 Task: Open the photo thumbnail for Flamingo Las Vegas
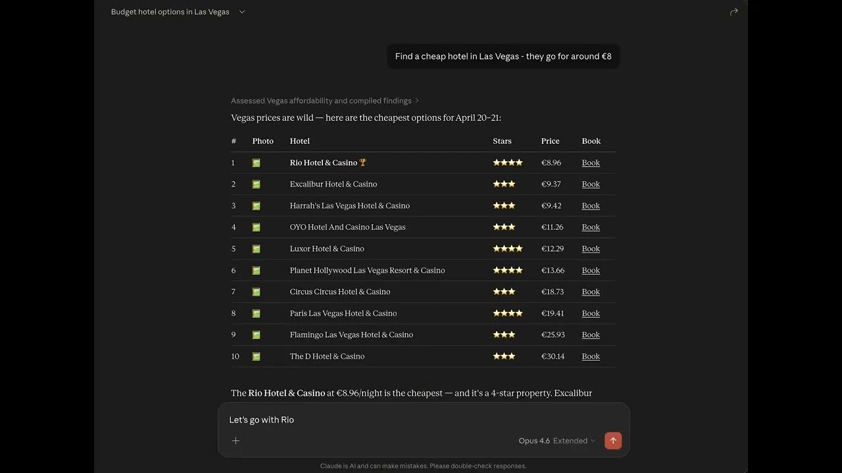(257, 334)
